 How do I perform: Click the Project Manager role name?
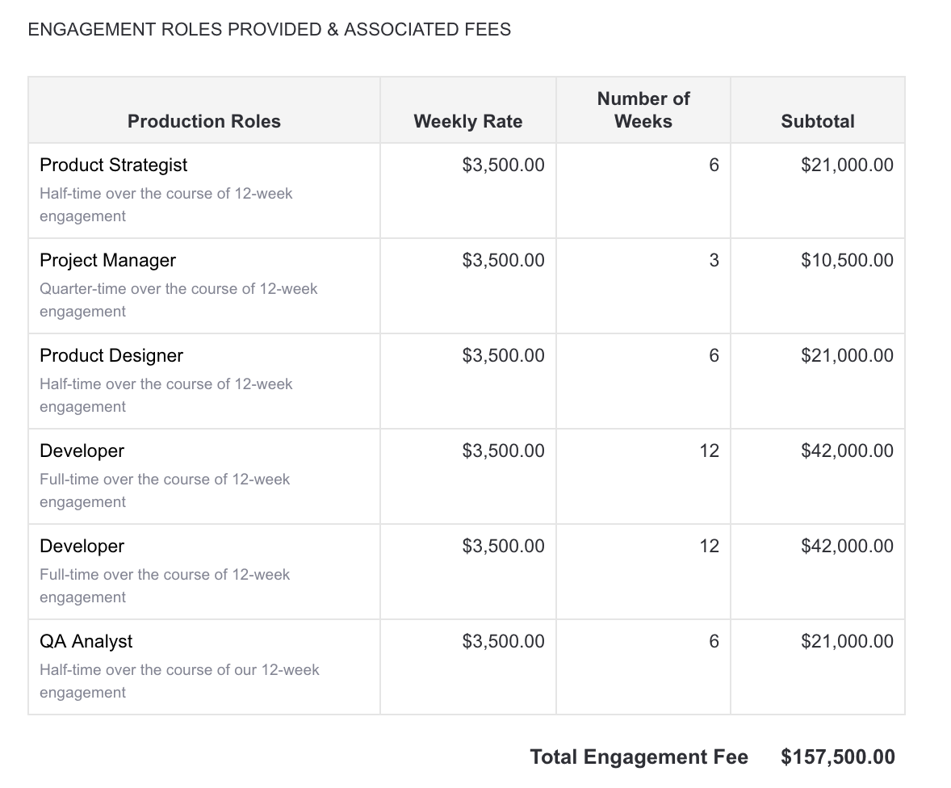tap(107, 260)
